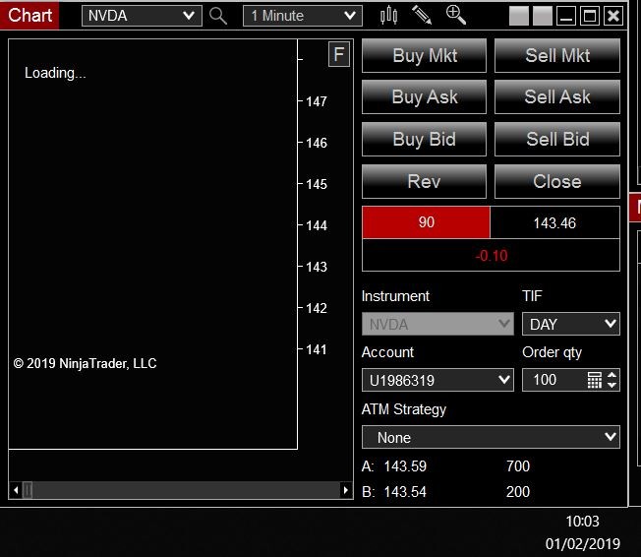Click the 144 price axis label
This screenshot has width=641, height=557.
[x=317, y=225]
